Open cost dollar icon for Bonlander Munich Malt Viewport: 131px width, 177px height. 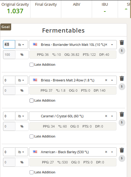click(122, 51)
